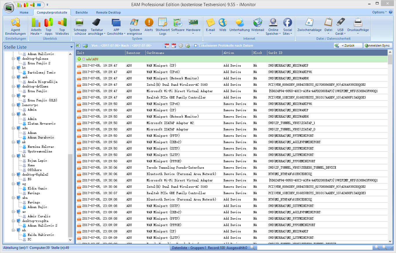Open the Top Websites overview icon

62,26
